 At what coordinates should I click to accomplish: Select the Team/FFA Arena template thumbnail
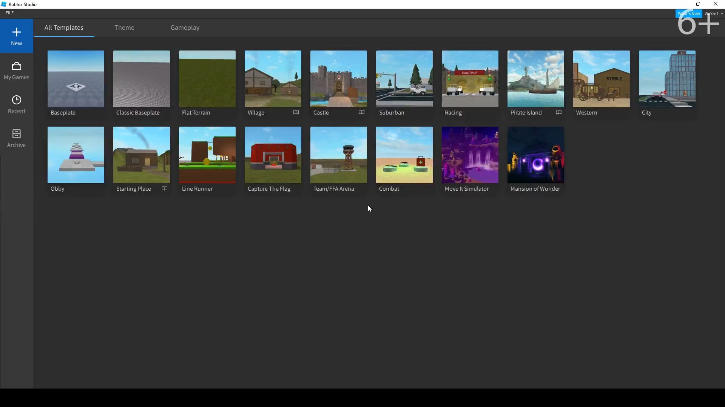pyautogui.click(x=339, y=155)
